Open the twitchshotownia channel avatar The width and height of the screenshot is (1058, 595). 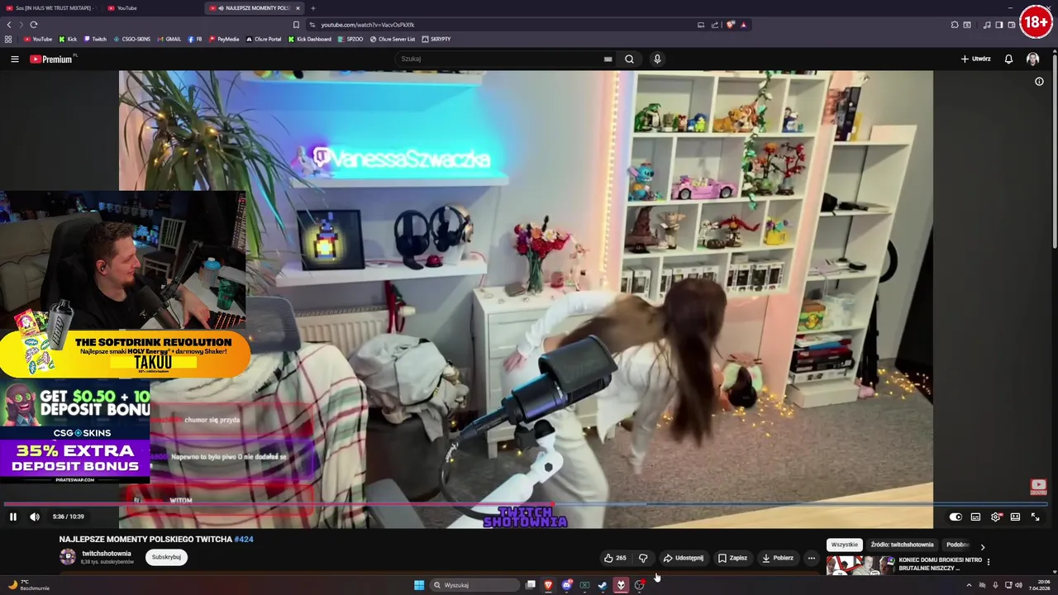click(68, 557)
